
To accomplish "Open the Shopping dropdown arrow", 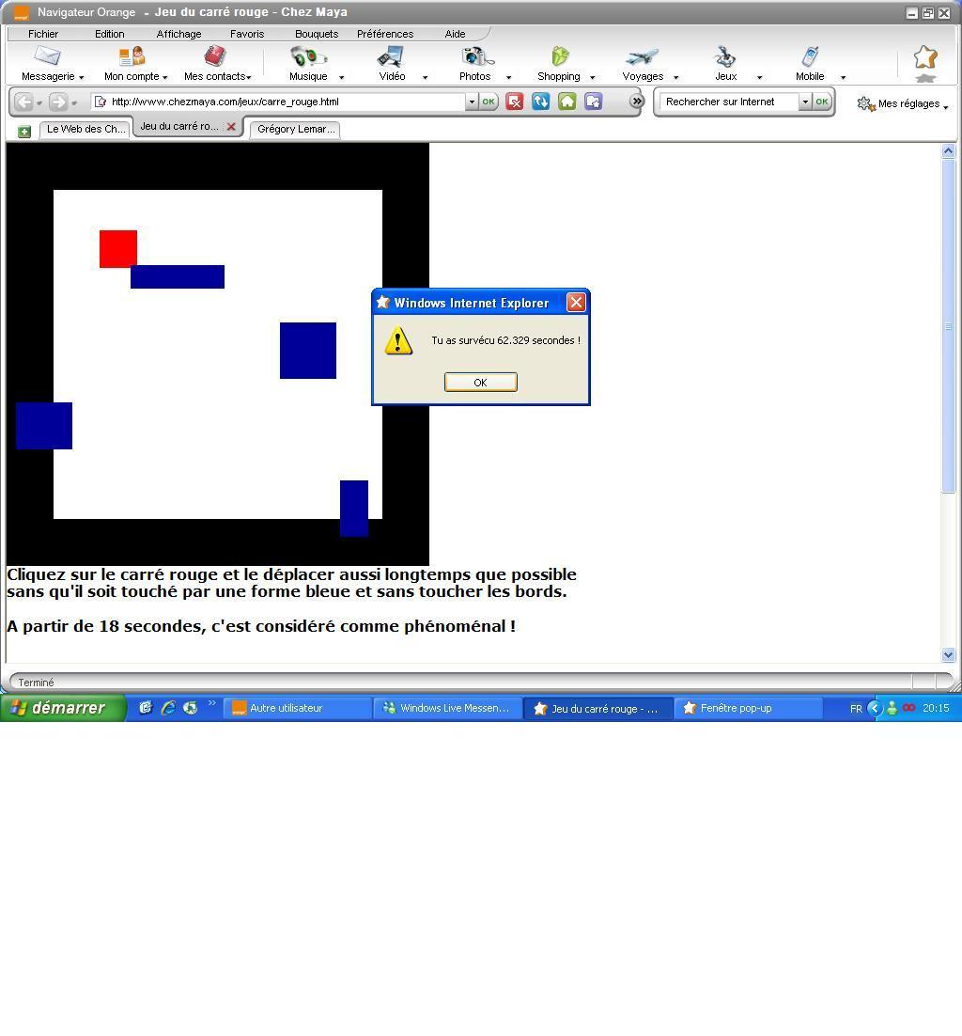I will point(592,77).
